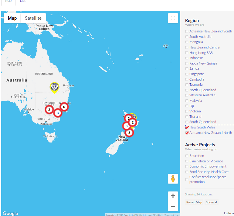The image size is (234, 216).
Task: Uncheck the Aotearoa New Zealand North checkbox
Action: (x=187, y=133)
